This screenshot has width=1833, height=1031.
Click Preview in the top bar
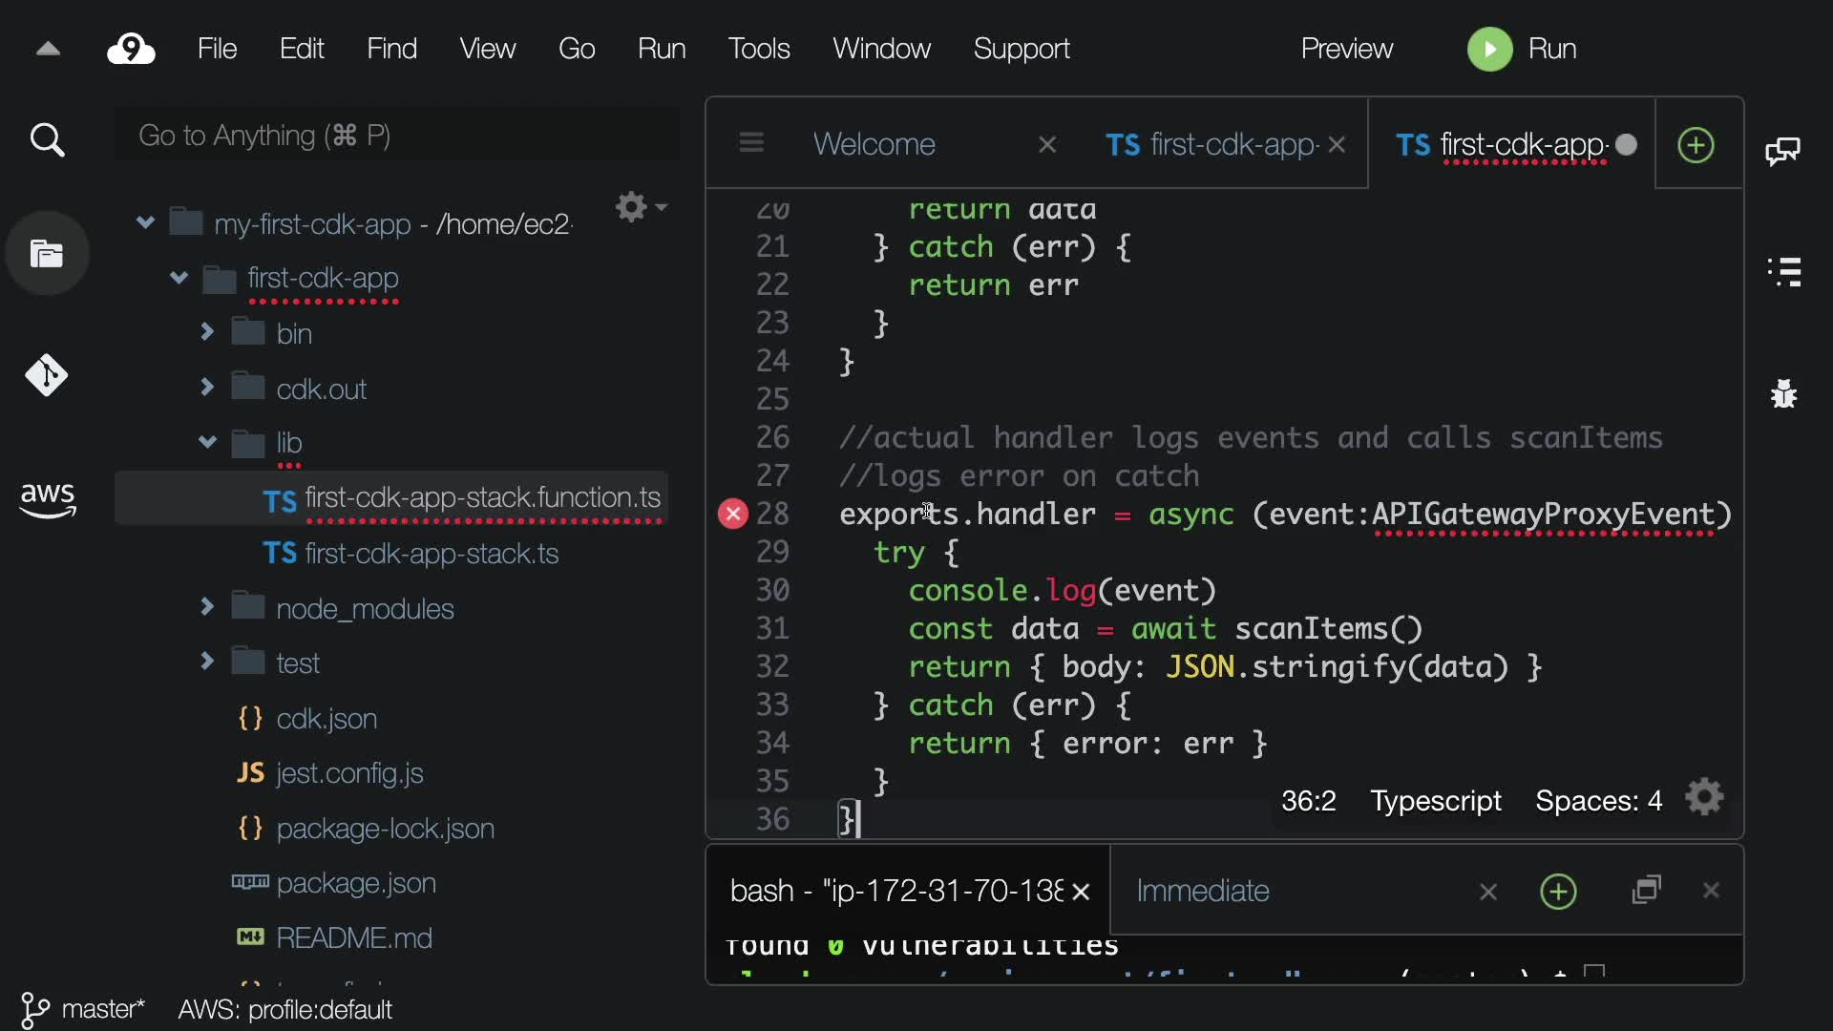[x=1346, y=49]
